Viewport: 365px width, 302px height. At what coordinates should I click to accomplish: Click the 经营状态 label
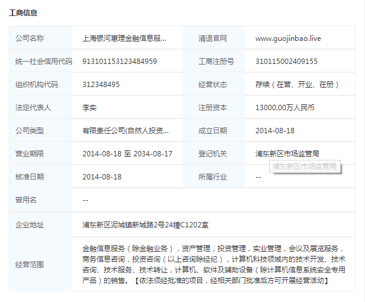(213, 85)
